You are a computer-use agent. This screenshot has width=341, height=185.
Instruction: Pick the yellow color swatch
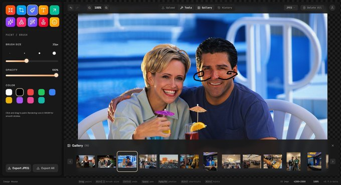(x=9, y=100)
